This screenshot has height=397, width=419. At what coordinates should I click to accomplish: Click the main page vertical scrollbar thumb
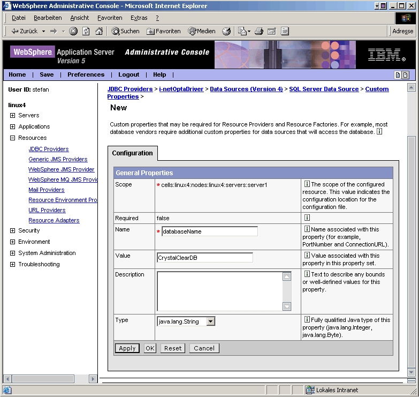(x=411, y=252)
